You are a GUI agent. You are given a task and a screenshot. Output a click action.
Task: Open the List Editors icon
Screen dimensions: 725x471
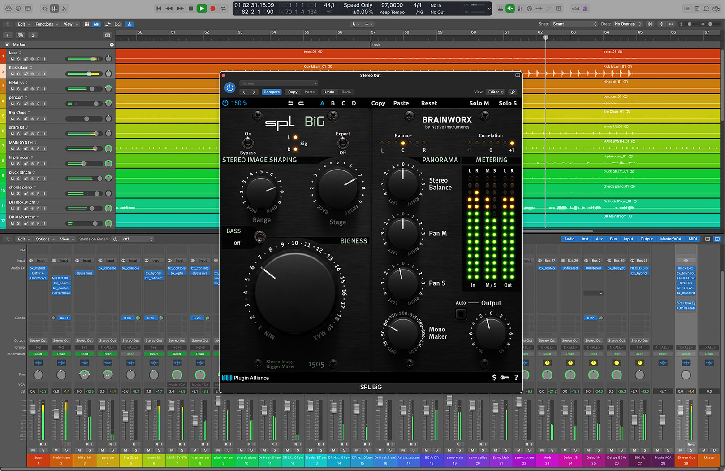(x=686, y=8)
